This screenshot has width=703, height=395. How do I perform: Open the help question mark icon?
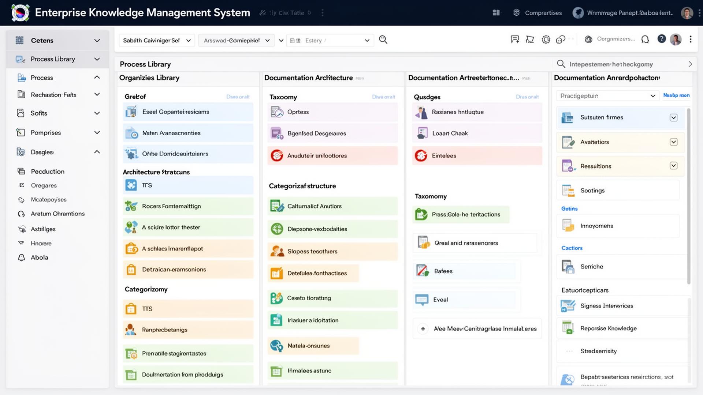(661, 39)
